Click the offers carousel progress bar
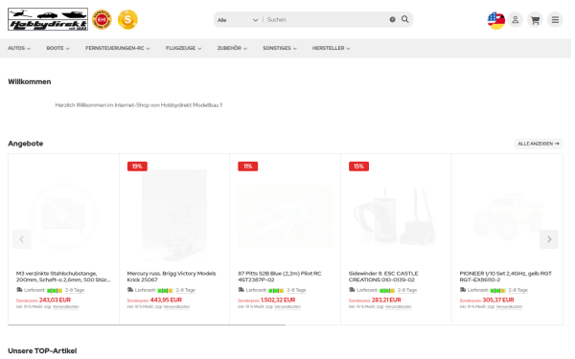 point(147,325)
